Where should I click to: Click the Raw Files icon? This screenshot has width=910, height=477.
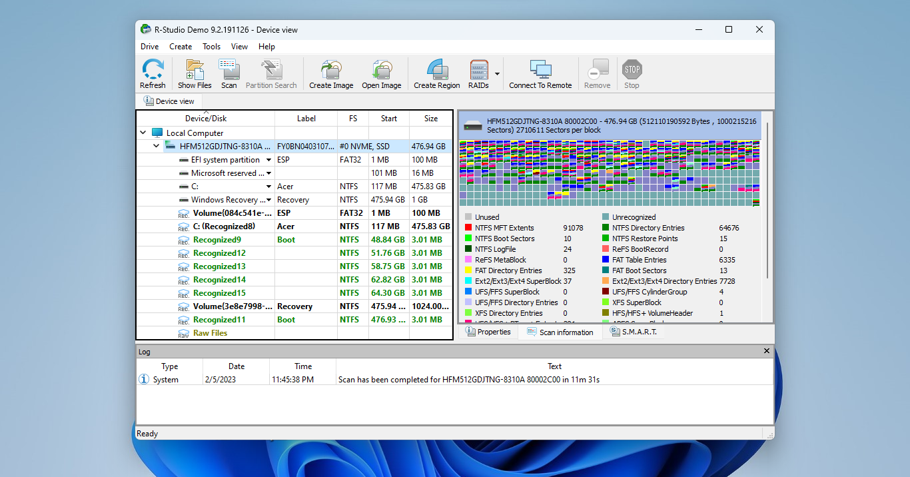click(183, 333)
